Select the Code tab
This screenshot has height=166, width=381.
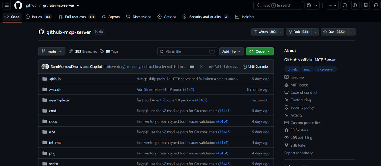(x=12, y=17)
